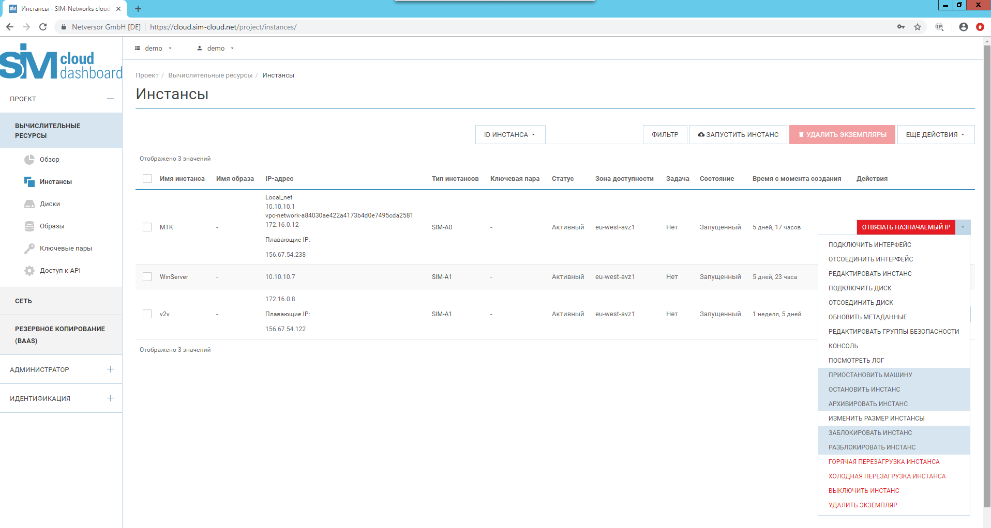This screenshot has height=528, width=991.
Task: Click the IP extension icon
Action: click(939, 27)
